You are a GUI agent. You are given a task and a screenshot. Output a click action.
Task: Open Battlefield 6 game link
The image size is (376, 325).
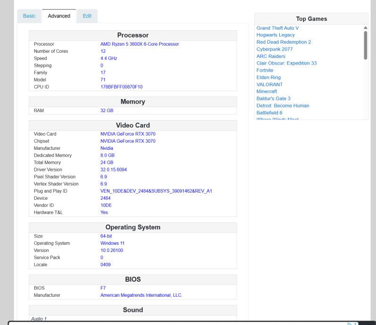point(270,113)
